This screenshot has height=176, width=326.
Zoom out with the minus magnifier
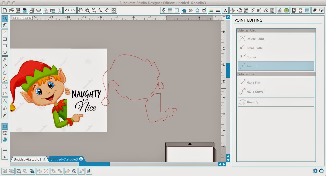94,10
